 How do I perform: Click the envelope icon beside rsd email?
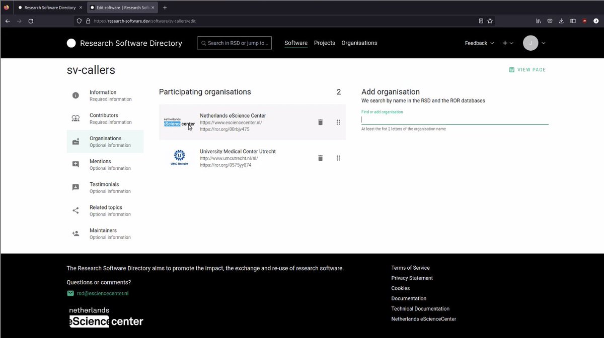tap(70, 293)
